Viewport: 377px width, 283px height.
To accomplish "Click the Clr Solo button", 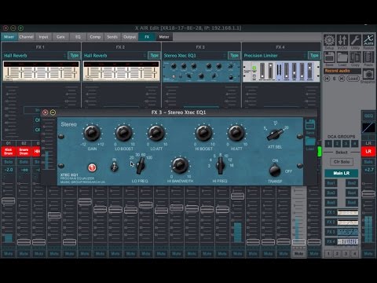I will pyautogui.click(x=342, y=162).
